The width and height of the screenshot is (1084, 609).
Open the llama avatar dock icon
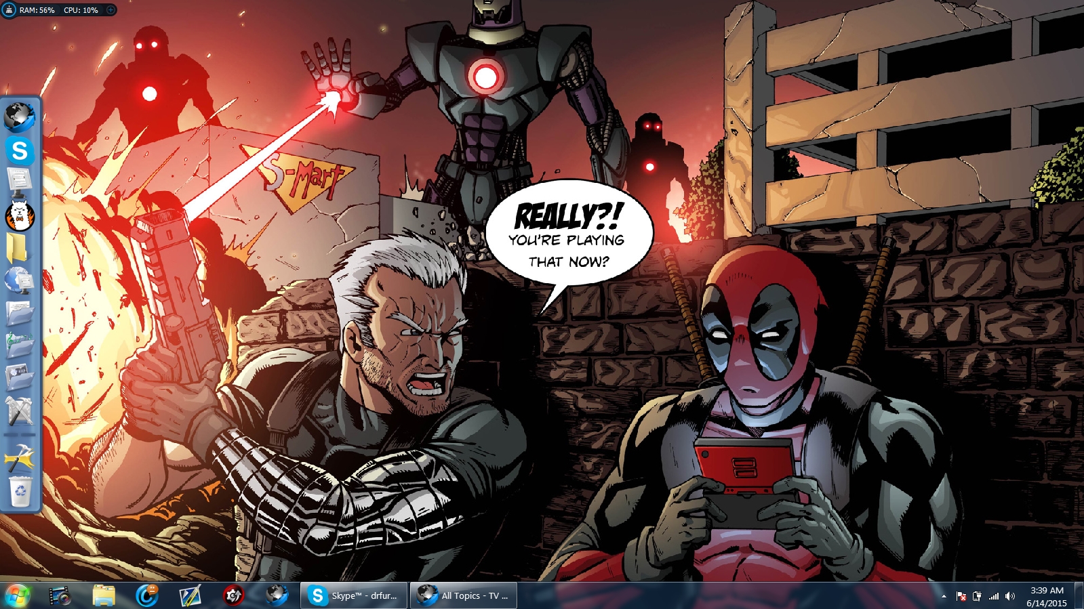click(x=20, y=216)
